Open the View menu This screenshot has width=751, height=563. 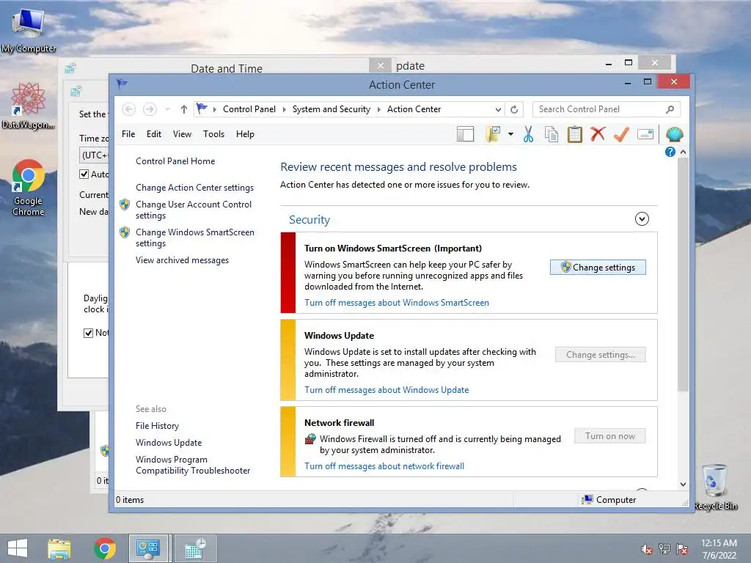click(x=182, y=134)
